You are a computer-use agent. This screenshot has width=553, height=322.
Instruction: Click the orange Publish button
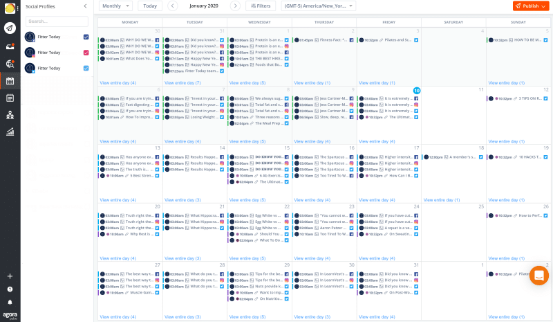[x=531, y=6]
